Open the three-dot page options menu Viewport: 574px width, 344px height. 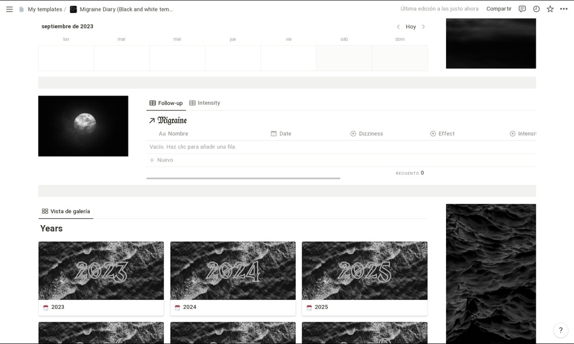(x=564, y=9)
